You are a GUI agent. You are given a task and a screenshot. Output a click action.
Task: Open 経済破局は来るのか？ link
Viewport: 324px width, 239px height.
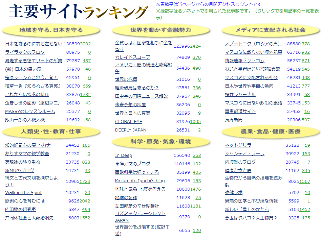click(137, 88)
